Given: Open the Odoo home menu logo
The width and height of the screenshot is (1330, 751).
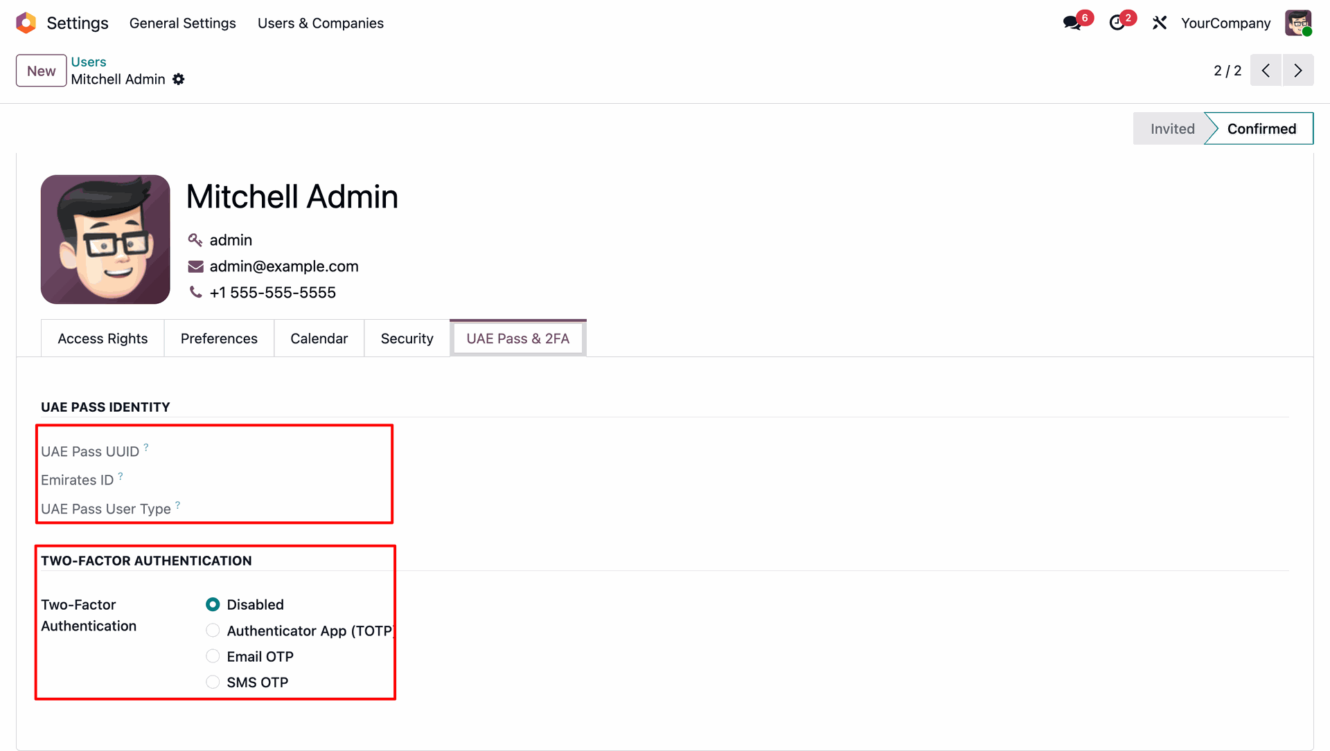Looking at the screenshot, I should tap(26, 23).
